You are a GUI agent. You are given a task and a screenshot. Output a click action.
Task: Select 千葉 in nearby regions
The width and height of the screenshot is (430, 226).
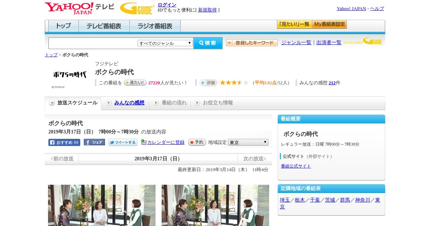(x=315, y=200)
